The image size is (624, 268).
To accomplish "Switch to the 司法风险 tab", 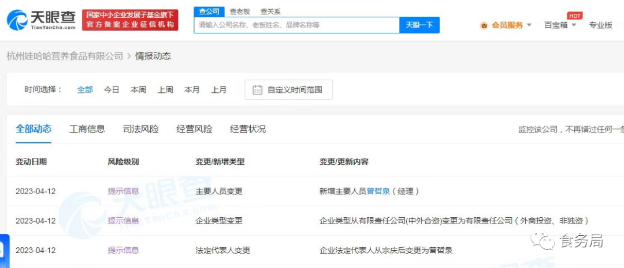I will pyautogui.click(x=141, y=129).
